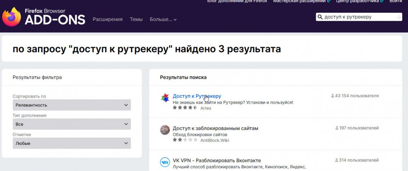Click into the add-ons search field

357,17
